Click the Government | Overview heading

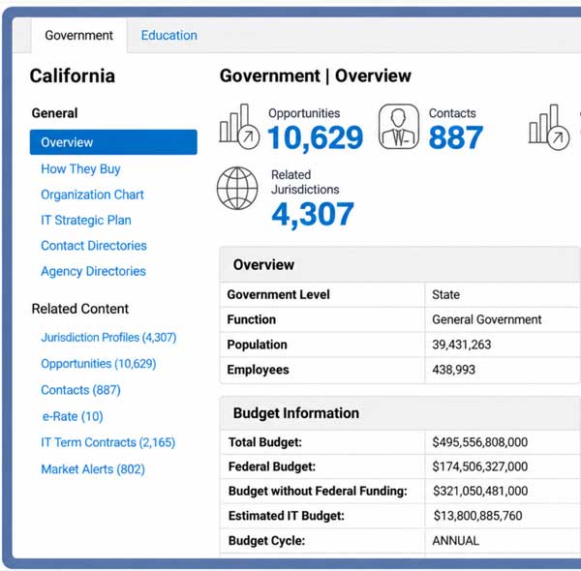coord(316,75)
